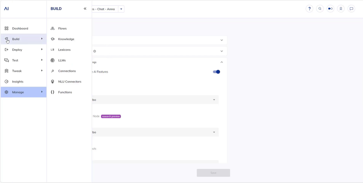Open Functions under Build
This screenshot has height=183, width=363.
coord(69,92)
